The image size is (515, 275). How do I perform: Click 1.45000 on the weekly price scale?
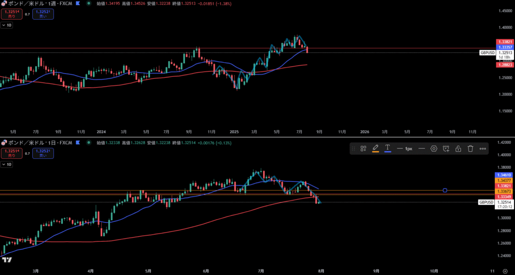[x=505, y=11]
